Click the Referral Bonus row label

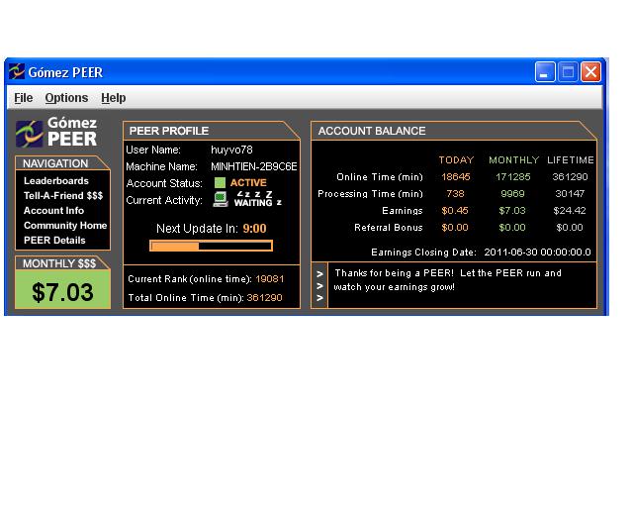389,228
